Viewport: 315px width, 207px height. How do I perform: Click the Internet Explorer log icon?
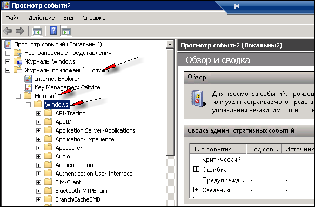click(x=28, y=79)
